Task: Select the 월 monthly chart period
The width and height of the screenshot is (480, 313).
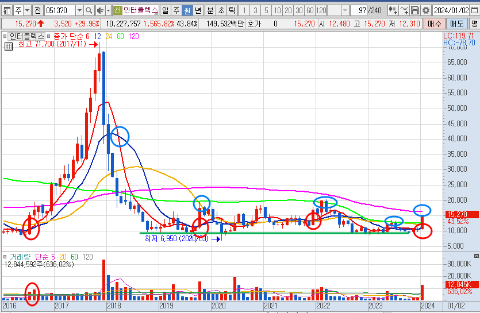Action: click(187, 11)
